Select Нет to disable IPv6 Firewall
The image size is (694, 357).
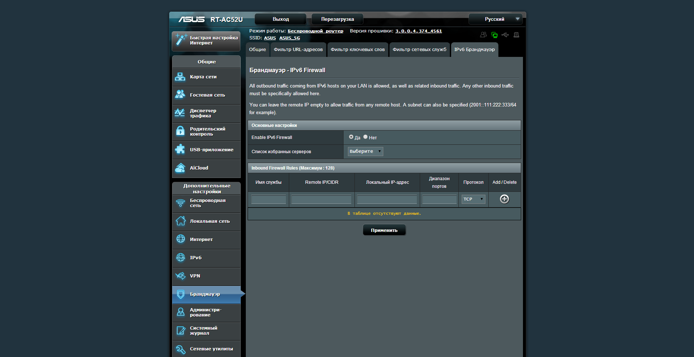point(365,137)
